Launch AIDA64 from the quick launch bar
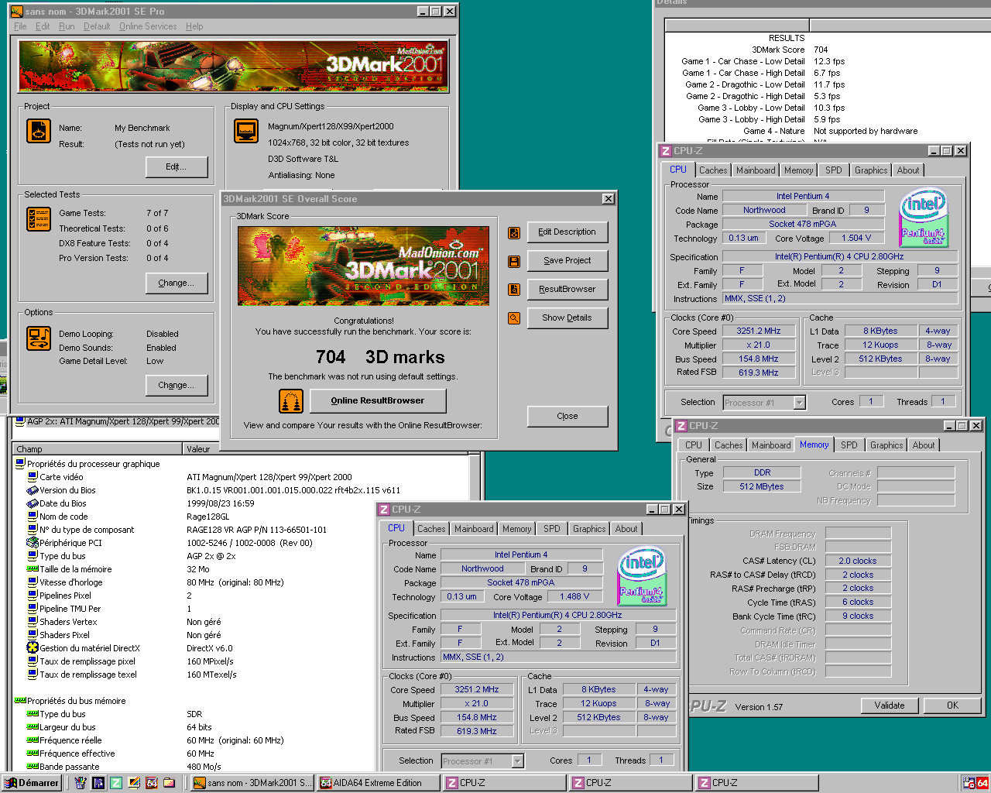The width and height of the screenshot is (991, 793). pos(152,783)
